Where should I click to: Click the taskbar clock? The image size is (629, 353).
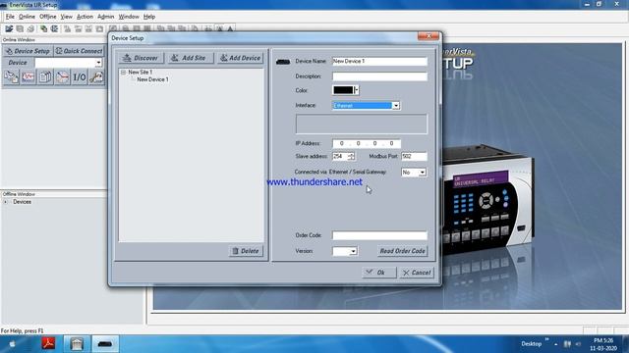(x=603, y=344)
